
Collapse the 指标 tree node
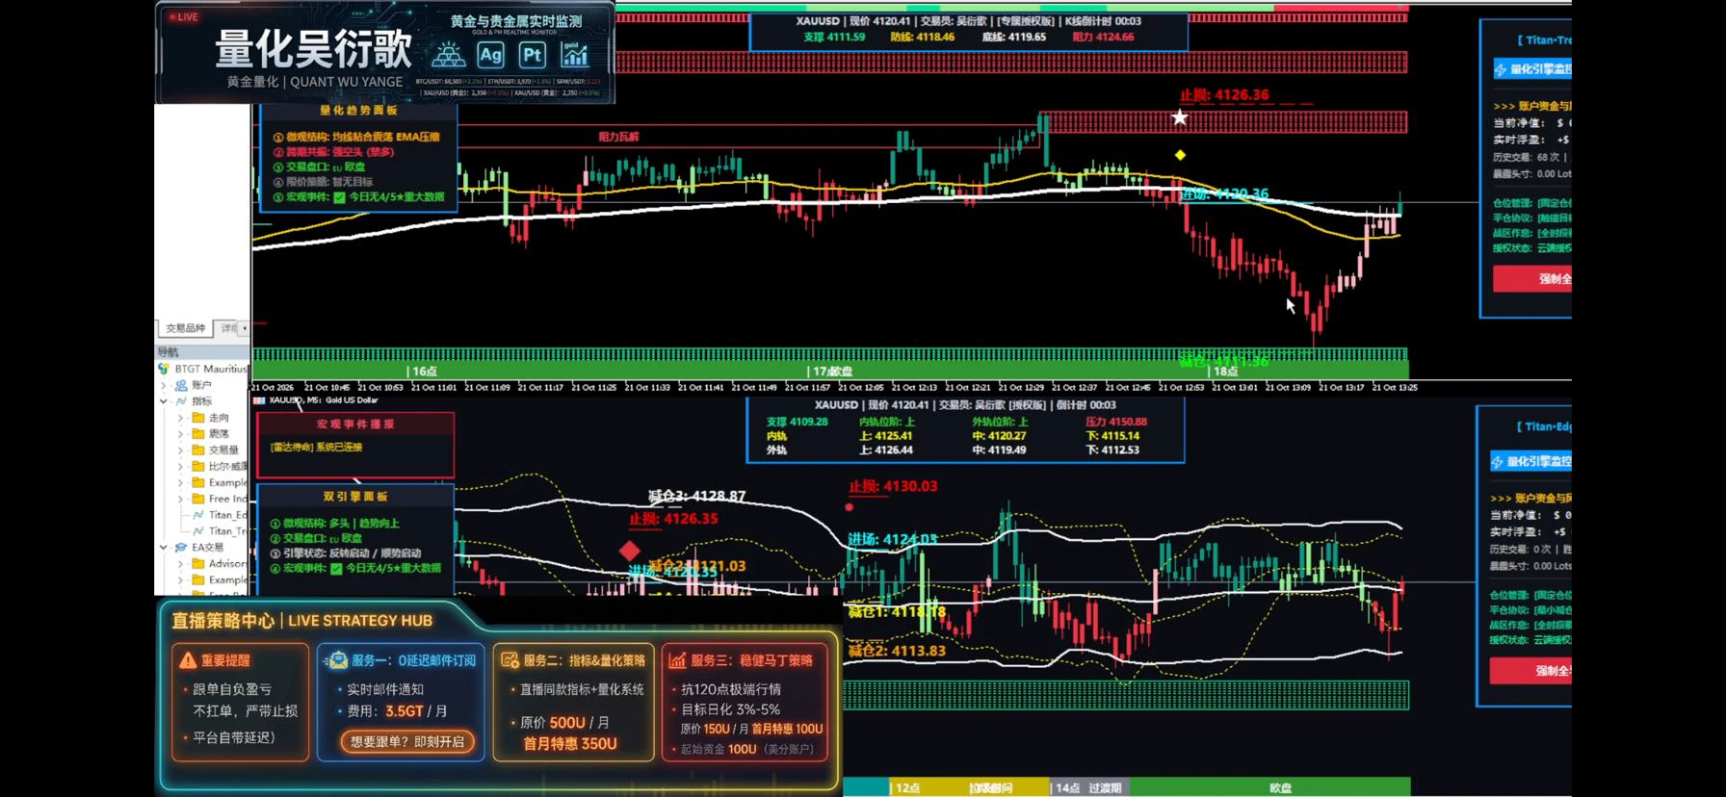click(164, 401)
